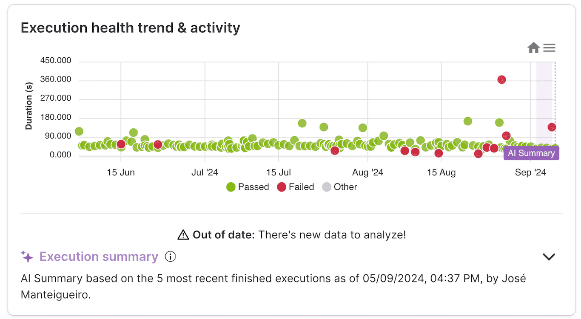The image size is (581, 319).
Task: Click the AI sparkles icon beside Execution summary
Action: coord(27,257)
